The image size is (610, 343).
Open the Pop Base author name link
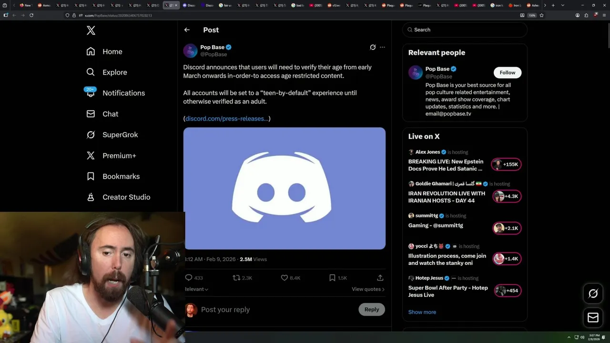[x=212, y=47]
